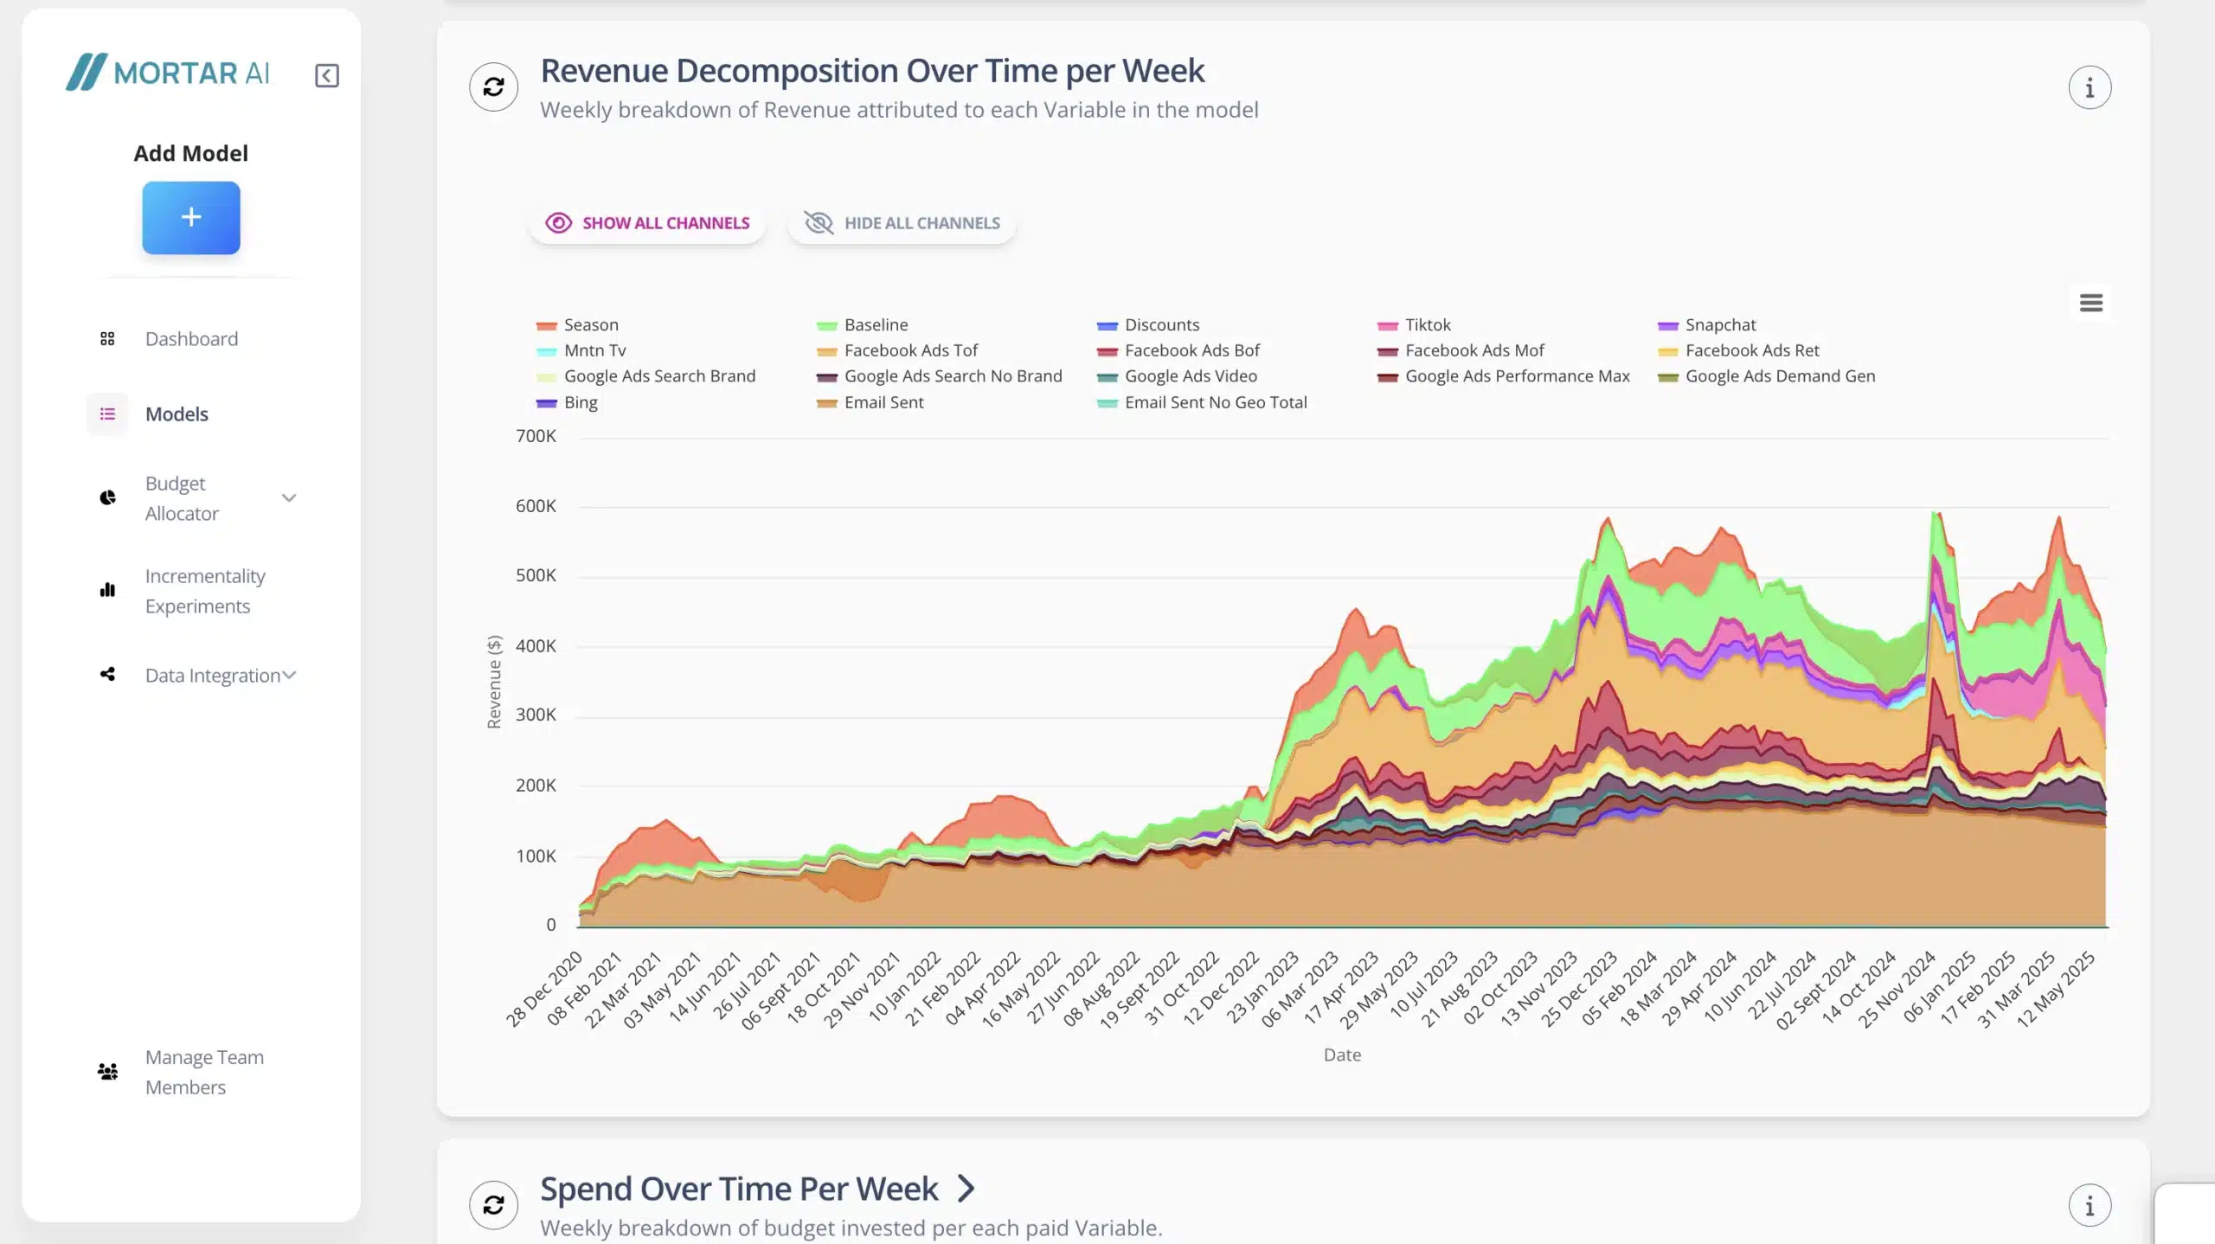
Task: Click Show All Channels button
Action: (x=647, y=223)
